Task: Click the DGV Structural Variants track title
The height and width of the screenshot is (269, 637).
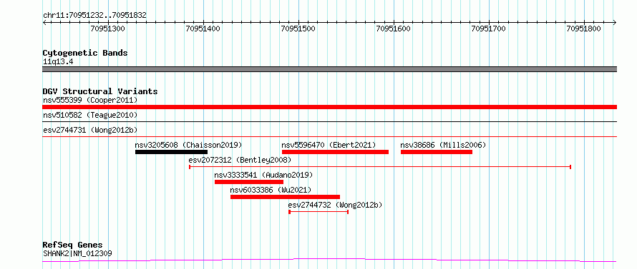Action: (x=100, y=91)
